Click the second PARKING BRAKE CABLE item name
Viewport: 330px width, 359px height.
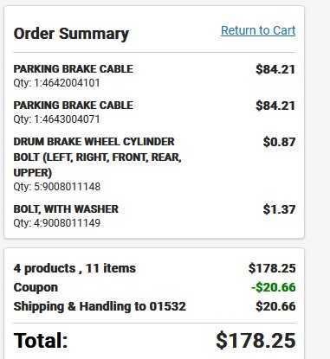coord(74,106)
